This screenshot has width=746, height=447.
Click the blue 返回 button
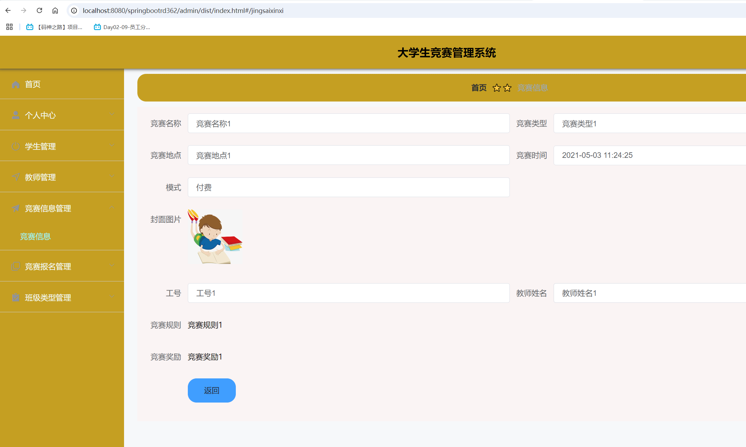(x=212, y=390)
